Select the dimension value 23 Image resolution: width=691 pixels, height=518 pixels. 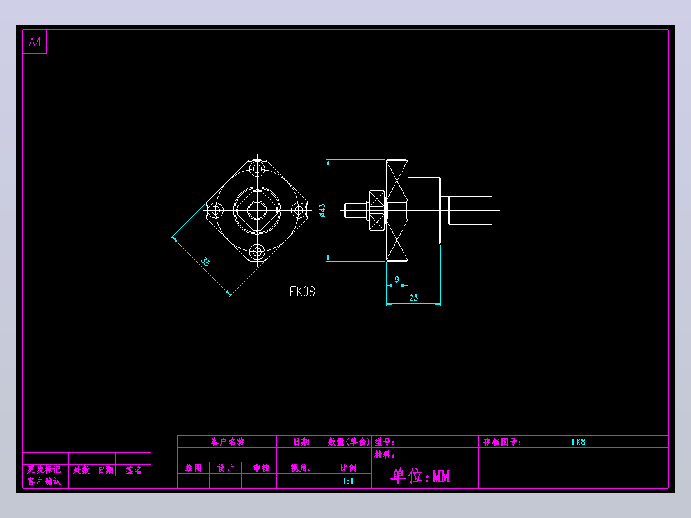(x=413, y=298)
